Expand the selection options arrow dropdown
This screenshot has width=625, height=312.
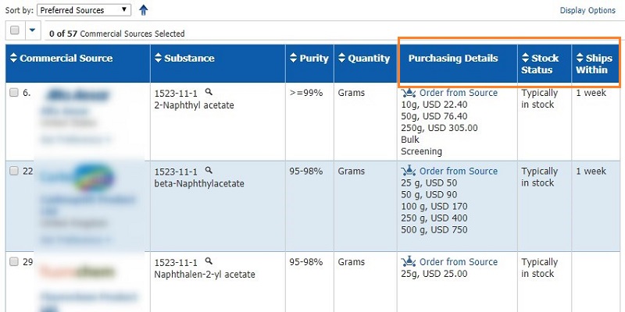coord(32,30)
